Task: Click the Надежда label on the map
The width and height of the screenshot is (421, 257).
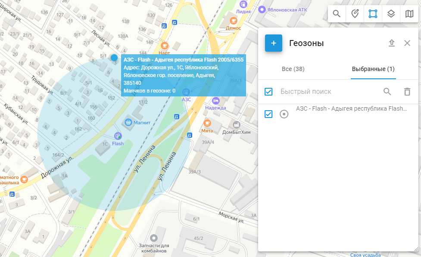Action: (x=215, y=108)
